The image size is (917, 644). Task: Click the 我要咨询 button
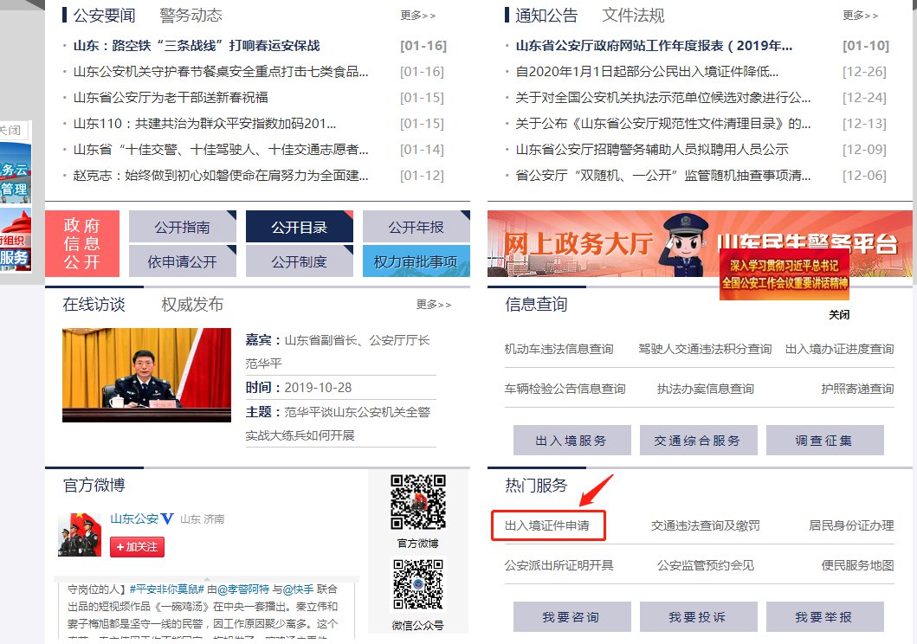click(572, 616)
